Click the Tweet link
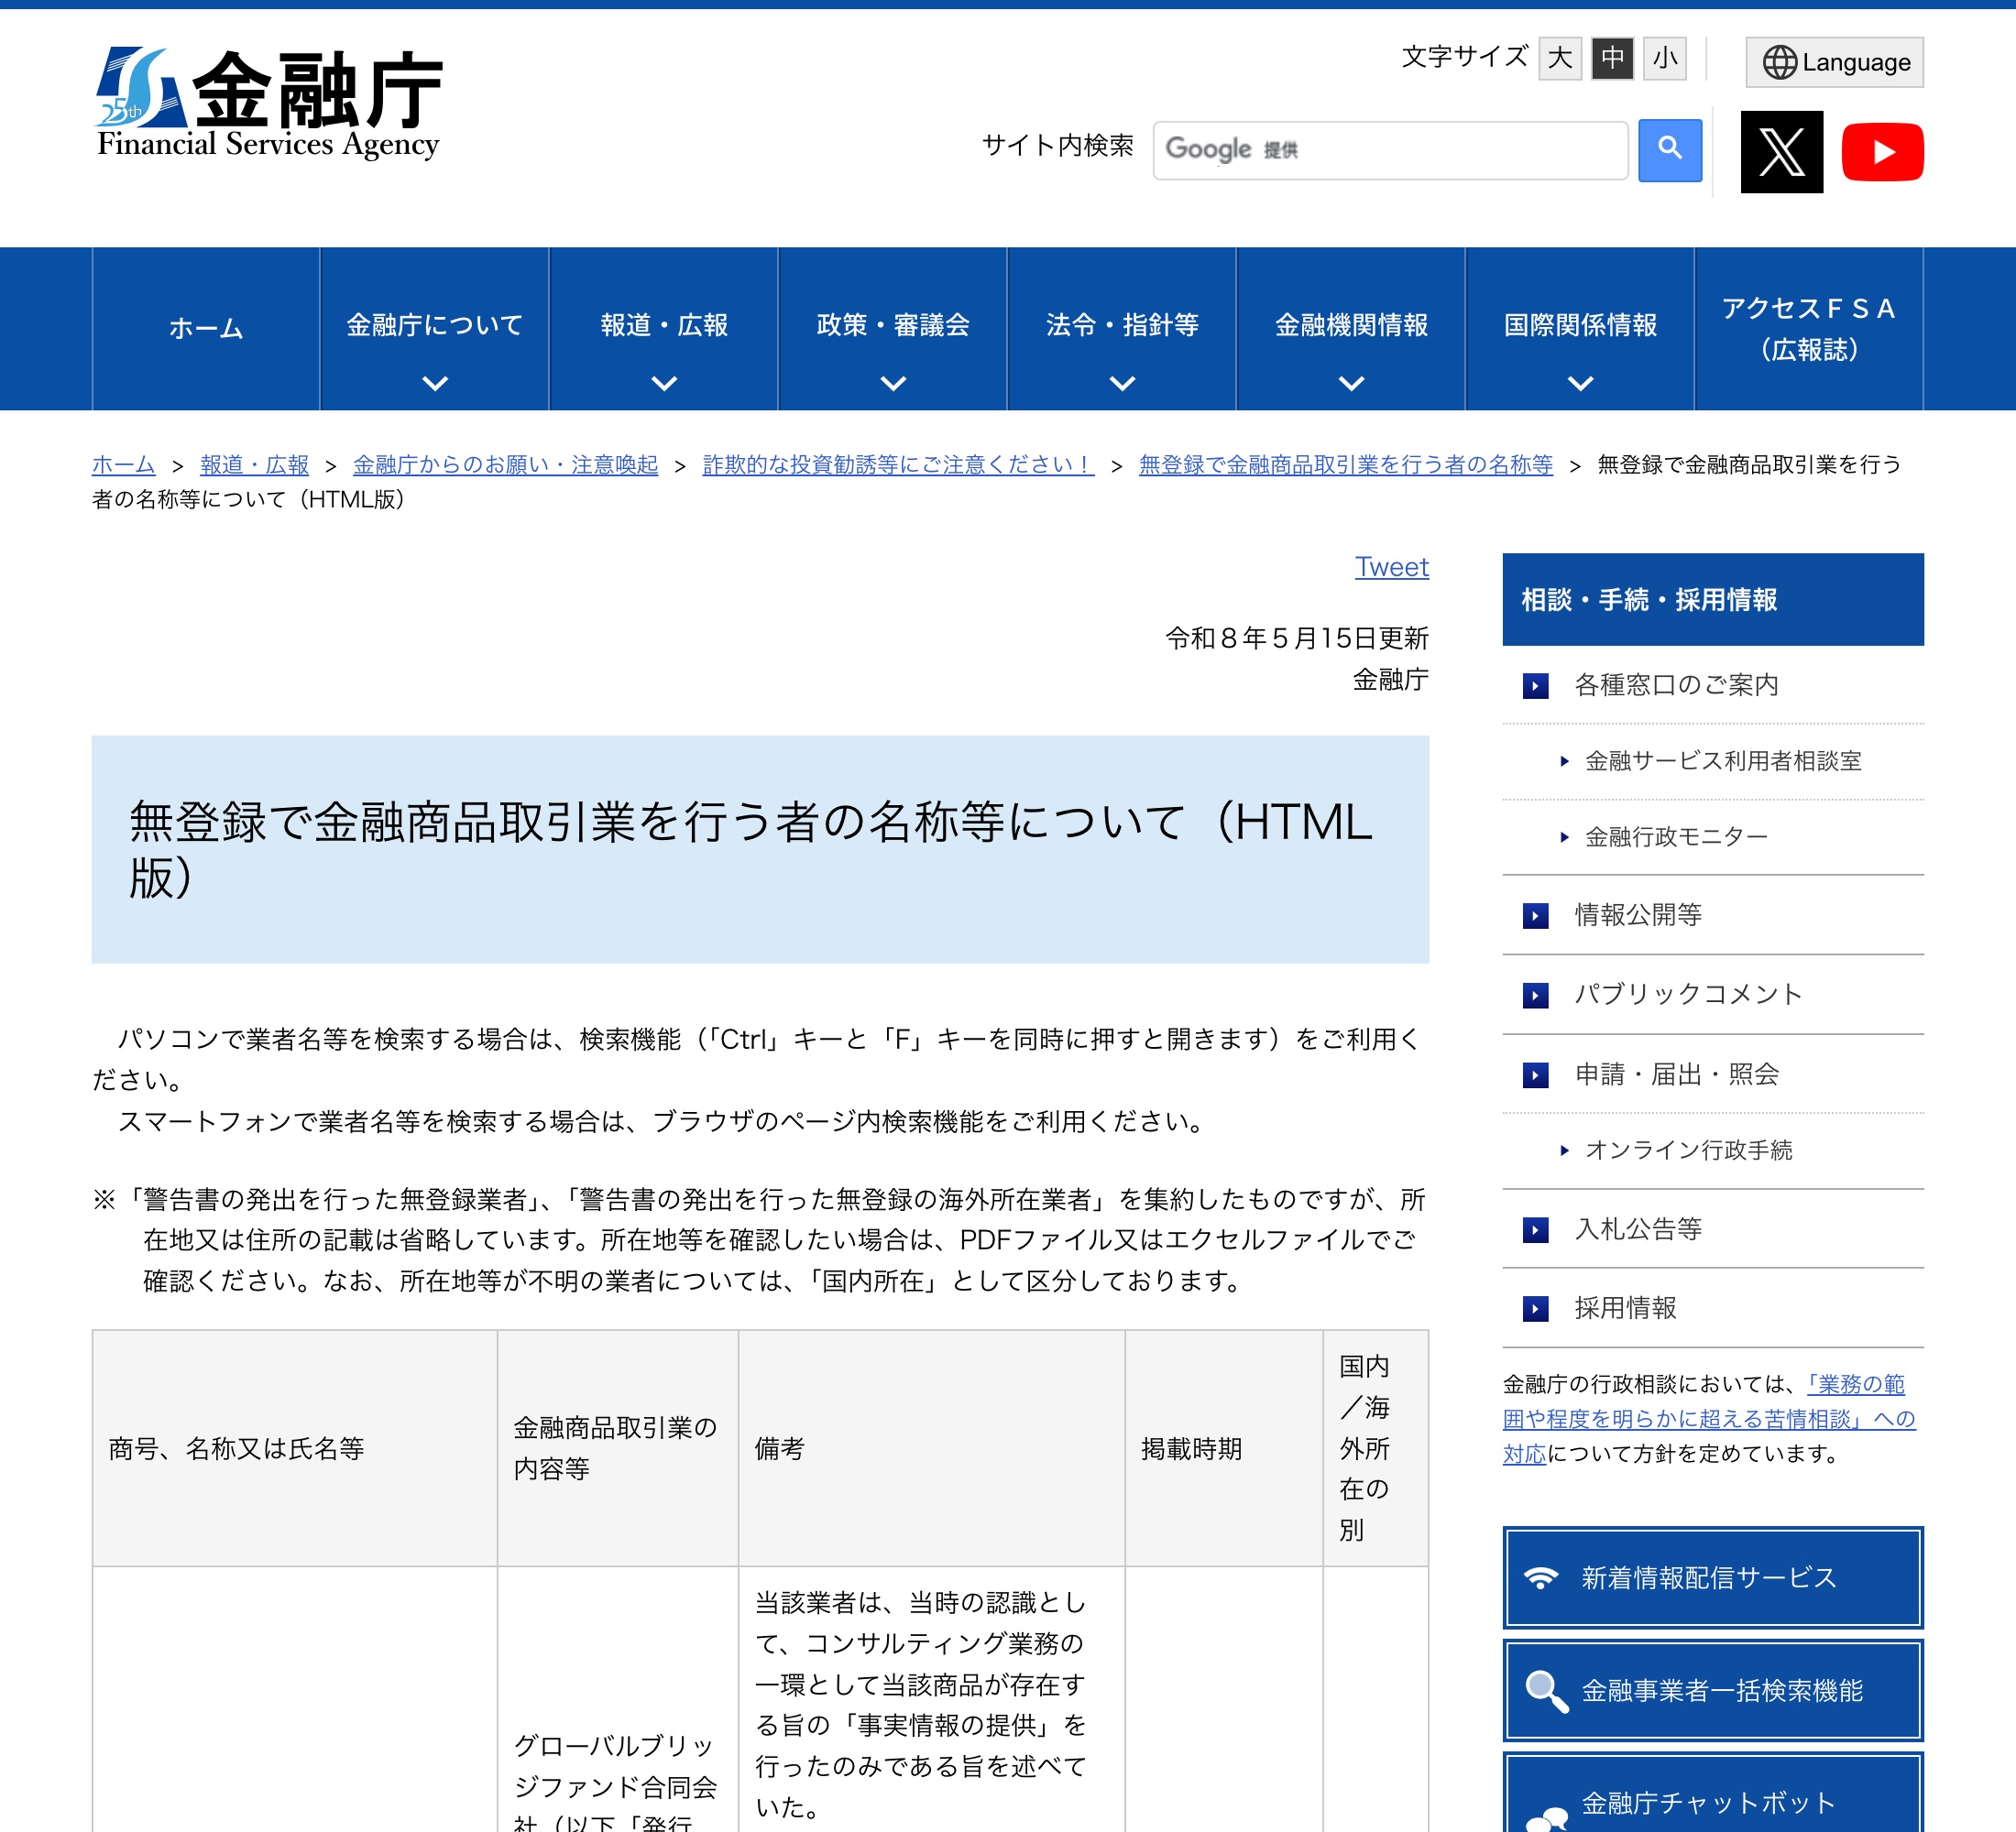The width and height of the screenshot is (2016, 1832). (1391, 567)
